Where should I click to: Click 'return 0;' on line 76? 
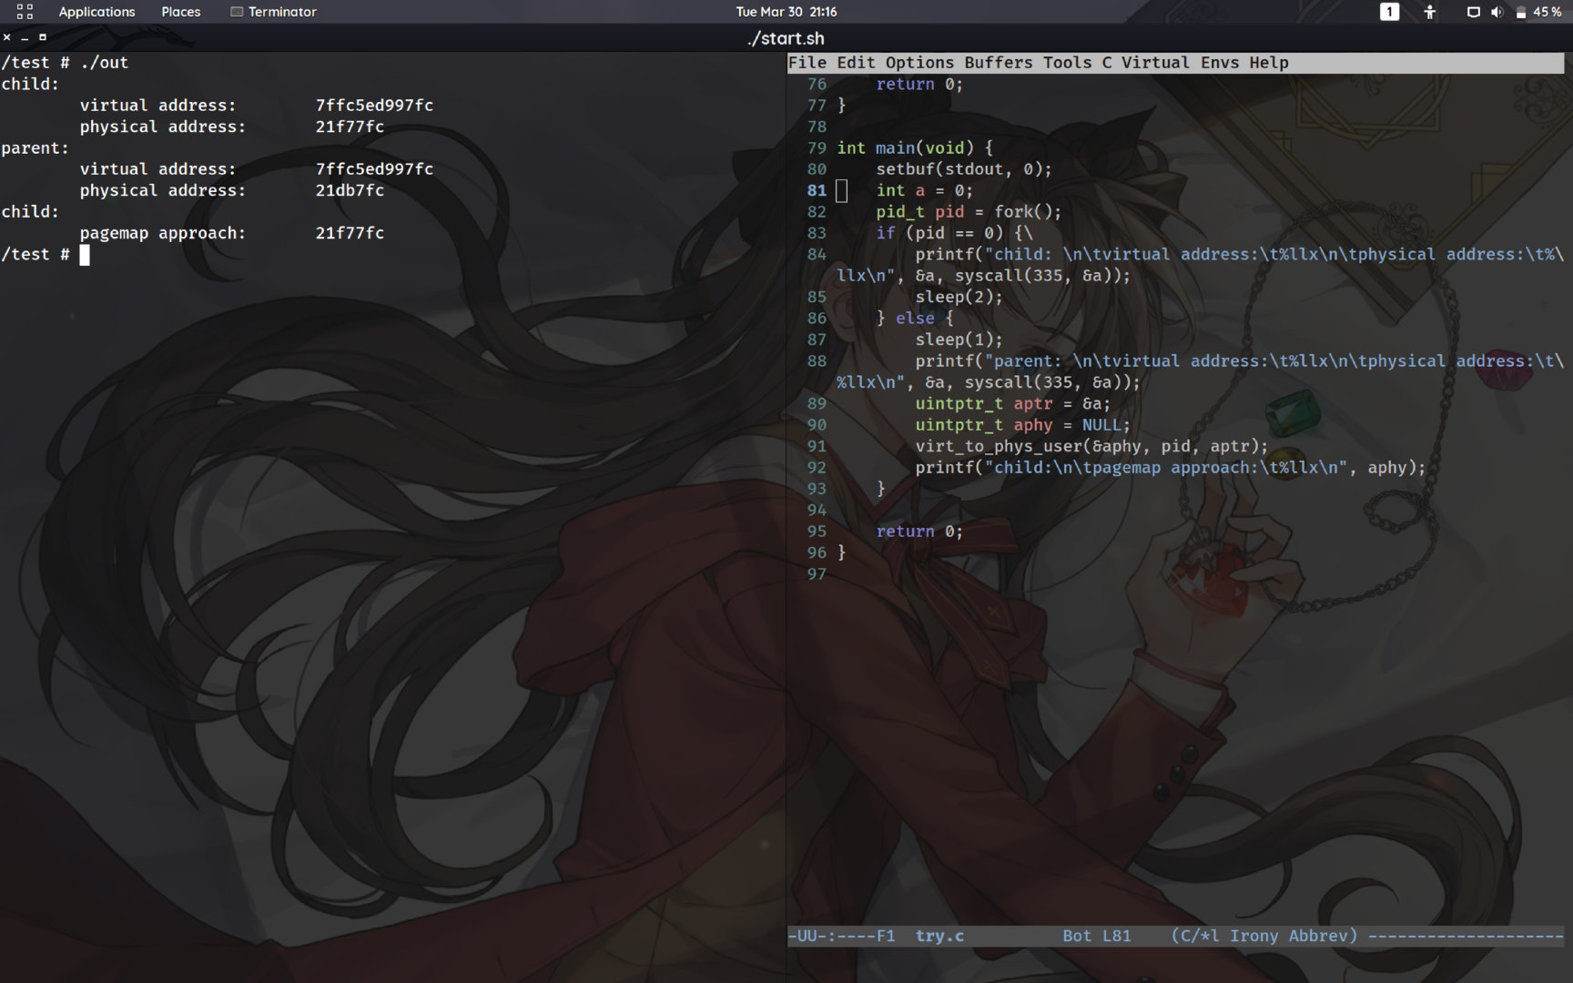click(x=919, y=84)
